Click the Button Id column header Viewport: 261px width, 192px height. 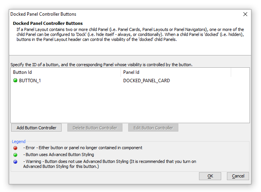pyautogui.click(x=66, y=72)
